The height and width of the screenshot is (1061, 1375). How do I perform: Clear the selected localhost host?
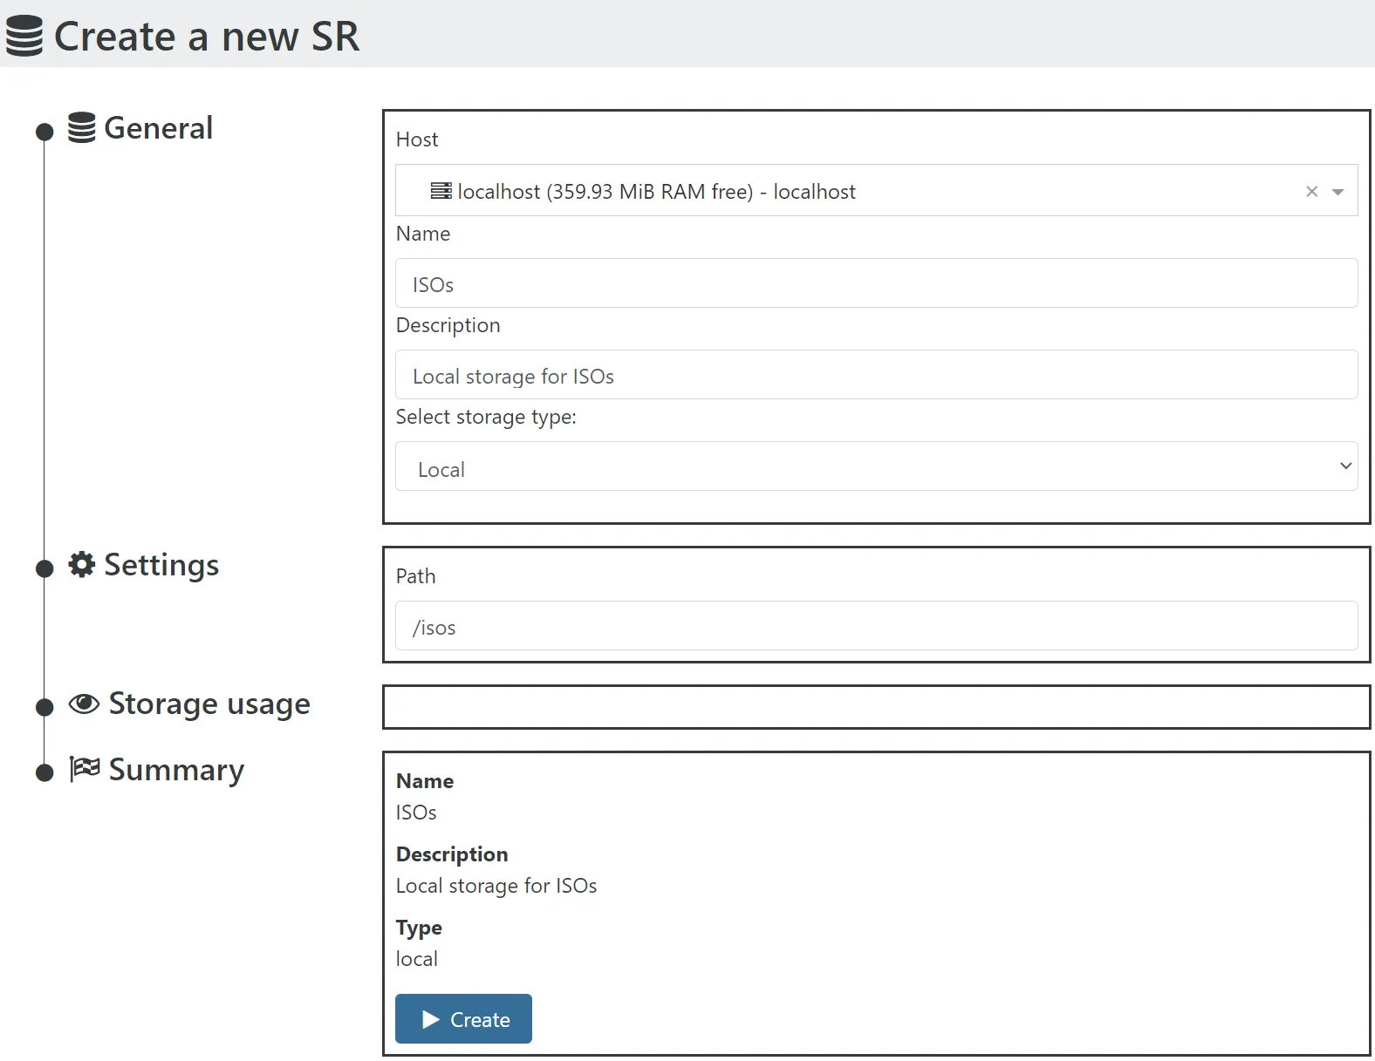(x=1311, y=191)
